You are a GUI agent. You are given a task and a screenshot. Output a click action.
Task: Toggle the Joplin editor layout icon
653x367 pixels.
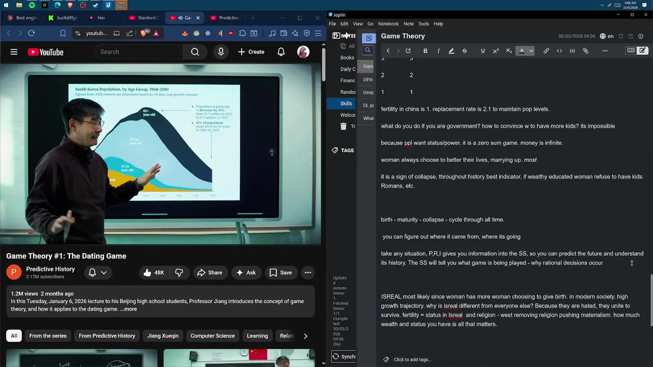[x=631, y=36]
